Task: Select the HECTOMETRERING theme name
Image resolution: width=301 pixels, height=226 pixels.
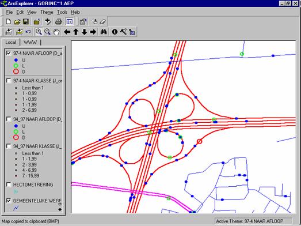Action: point(33,185)
